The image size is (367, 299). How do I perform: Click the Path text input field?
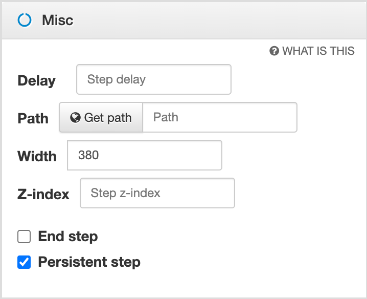pos(219,117)
